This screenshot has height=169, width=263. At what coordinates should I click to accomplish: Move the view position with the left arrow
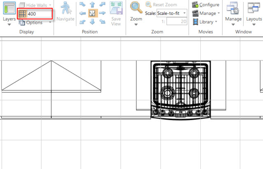coord(82,13)
